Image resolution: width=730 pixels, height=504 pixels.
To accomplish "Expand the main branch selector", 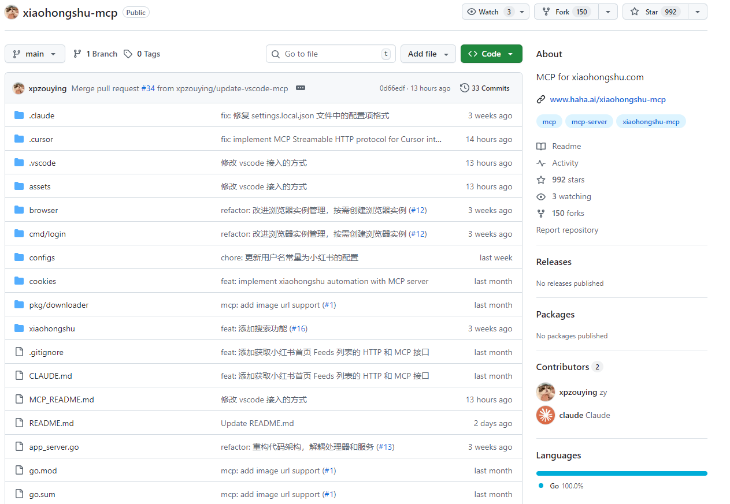I will pos(35,53).
